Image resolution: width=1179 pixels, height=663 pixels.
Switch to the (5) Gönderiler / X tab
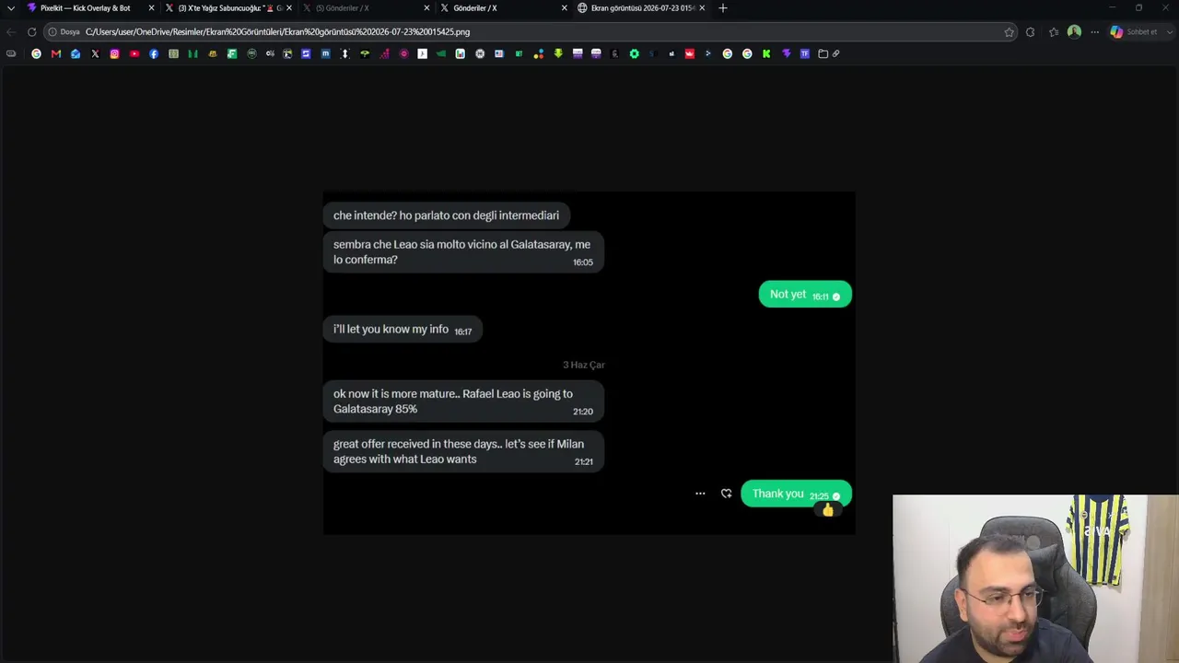point(365,8)
